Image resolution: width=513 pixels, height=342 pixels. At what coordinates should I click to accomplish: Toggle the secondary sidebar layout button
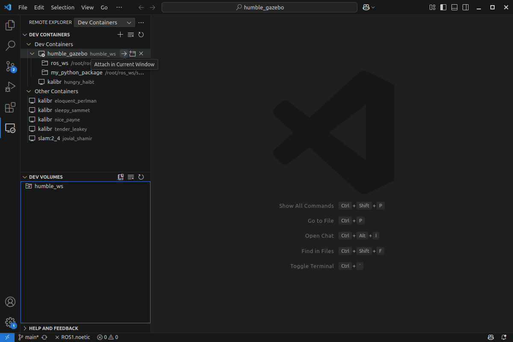[466, 7]
